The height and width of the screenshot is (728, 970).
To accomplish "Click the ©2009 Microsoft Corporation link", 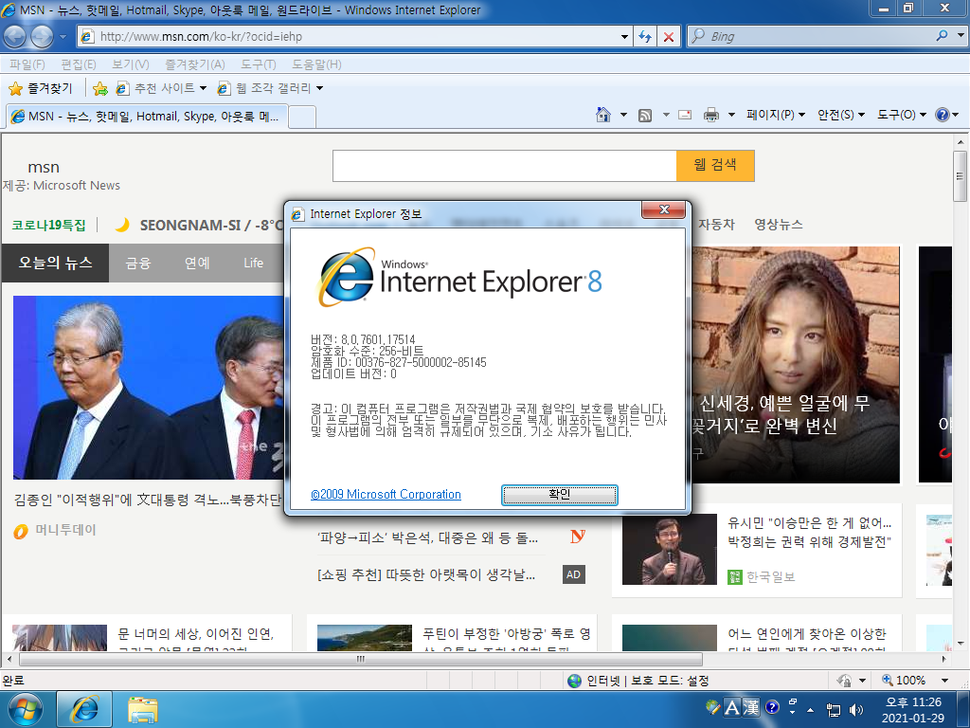I will tap(386, 494).
